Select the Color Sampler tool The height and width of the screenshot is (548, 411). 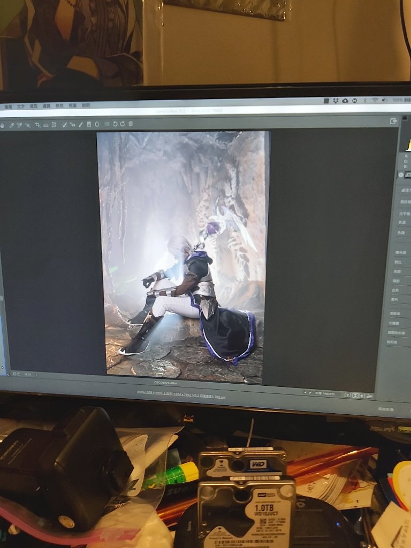(19, 125)
